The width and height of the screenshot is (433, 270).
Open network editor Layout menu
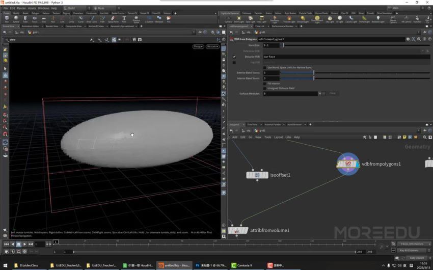278,137
